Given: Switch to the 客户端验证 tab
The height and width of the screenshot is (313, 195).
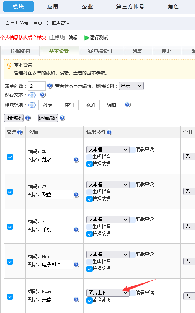Looking at the screenshot, I should point(101,51).
